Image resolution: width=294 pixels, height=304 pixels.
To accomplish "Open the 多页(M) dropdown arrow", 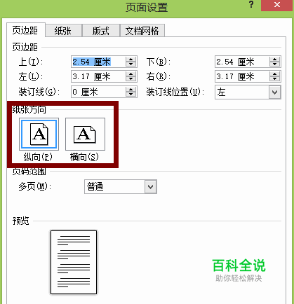I will tap(150, 187).
